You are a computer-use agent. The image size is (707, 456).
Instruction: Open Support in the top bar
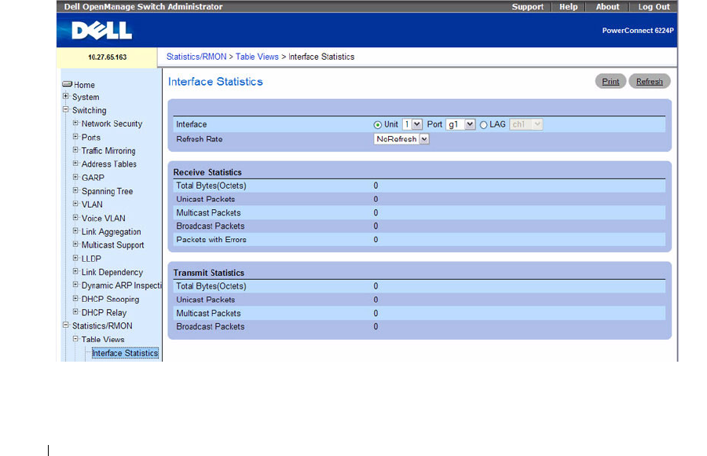tap(528, 7)
